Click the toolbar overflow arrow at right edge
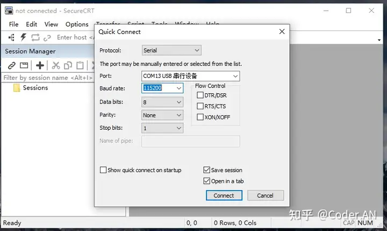 [x=379, y=40]
